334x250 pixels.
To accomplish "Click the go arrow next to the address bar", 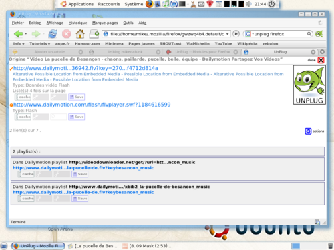I will tap(236, 34).
